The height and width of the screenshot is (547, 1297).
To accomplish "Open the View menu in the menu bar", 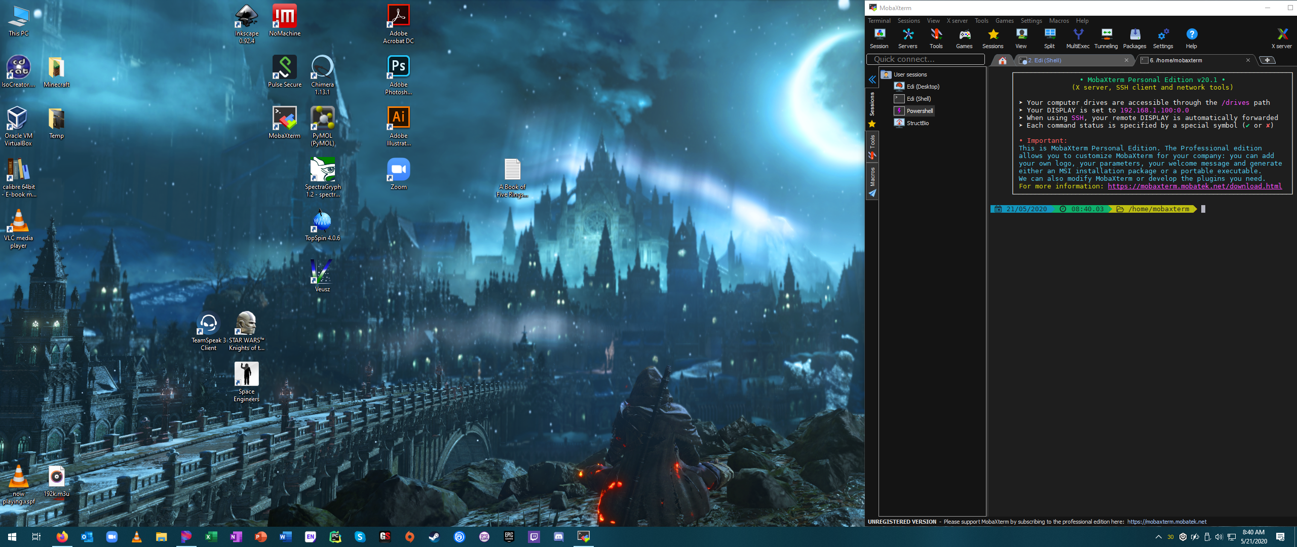I will click(933, 21).
